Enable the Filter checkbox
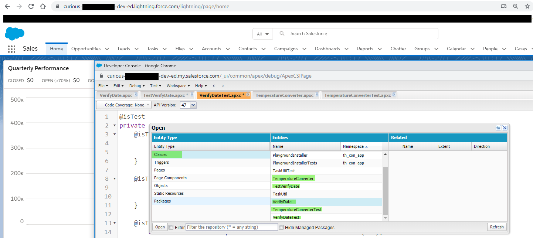 pyautogui.click(x=171, y=227)
